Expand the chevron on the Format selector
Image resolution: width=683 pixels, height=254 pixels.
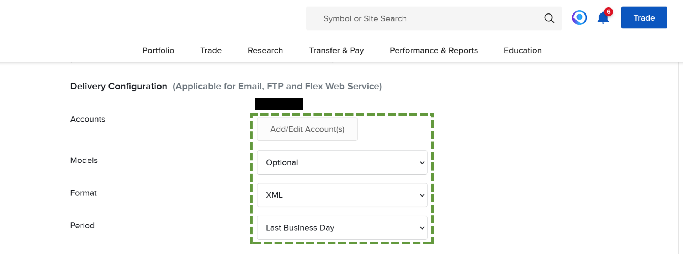coord(422,195)
